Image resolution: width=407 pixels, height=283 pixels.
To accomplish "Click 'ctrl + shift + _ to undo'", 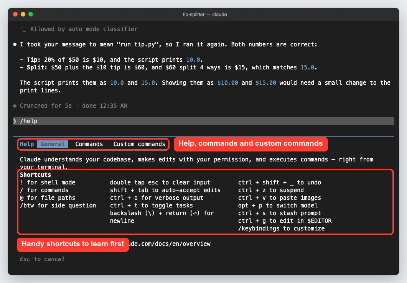I will point(280,183).
